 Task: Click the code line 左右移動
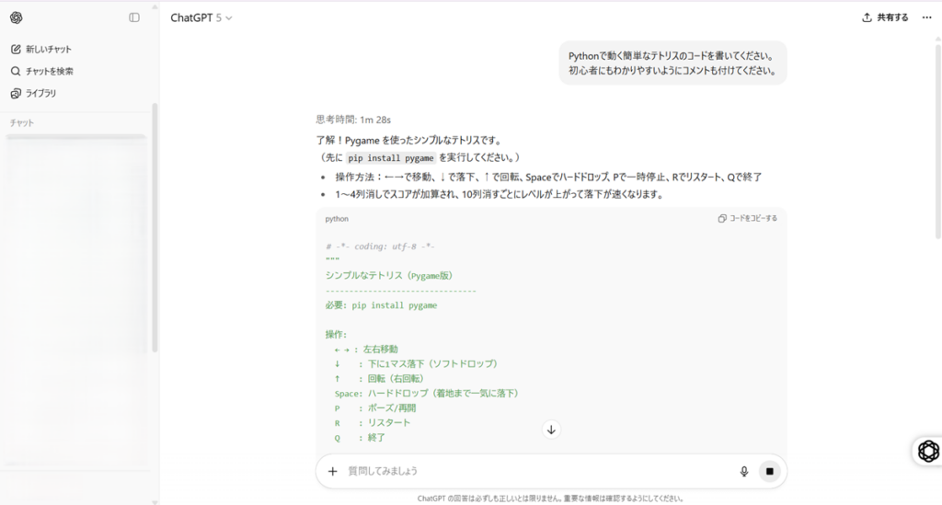(366, 350)
